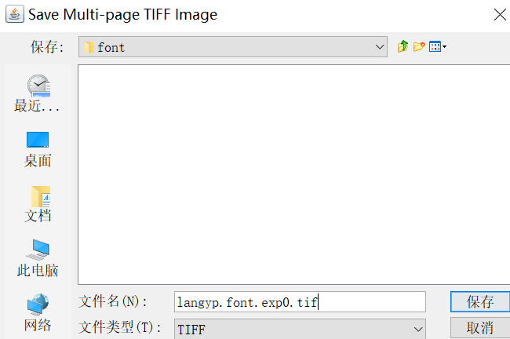510x339 pixels.
Task: Click the file name field 'langyp.font.exp0.tif'
Action: 300,302
